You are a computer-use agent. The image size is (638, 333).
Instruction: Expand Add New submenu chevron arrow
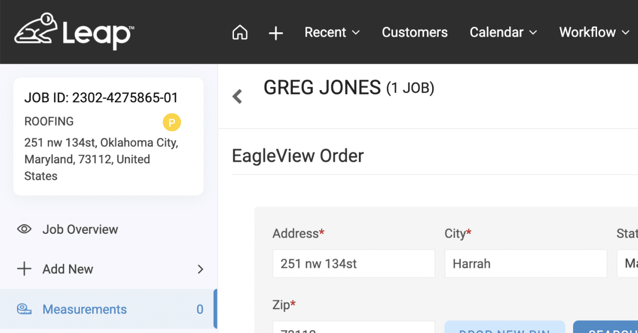point(200,269)
